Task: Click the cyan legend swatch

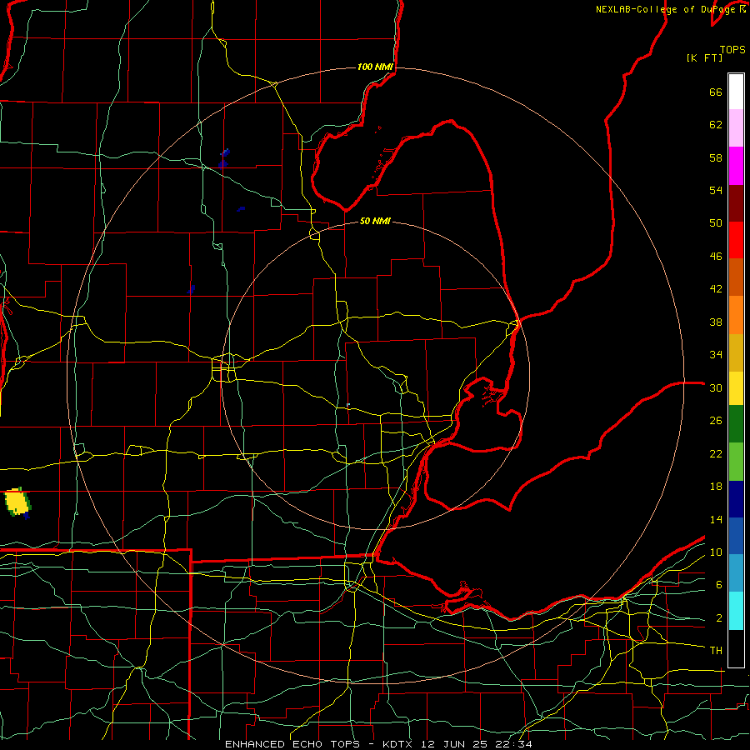Action: (736, 611)
